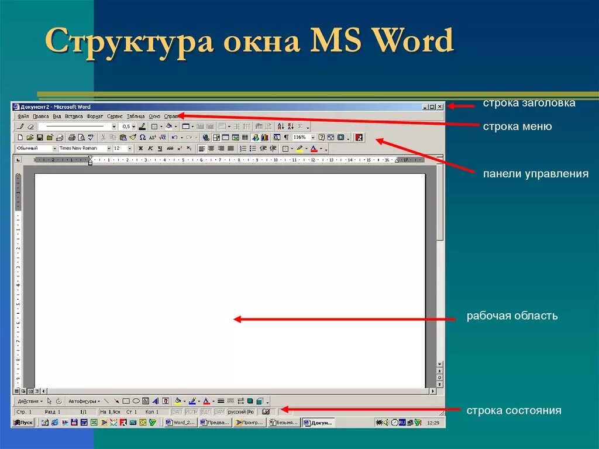Open the line style dropdown arrow
The image size is (599, 449).
coord(114,126)
